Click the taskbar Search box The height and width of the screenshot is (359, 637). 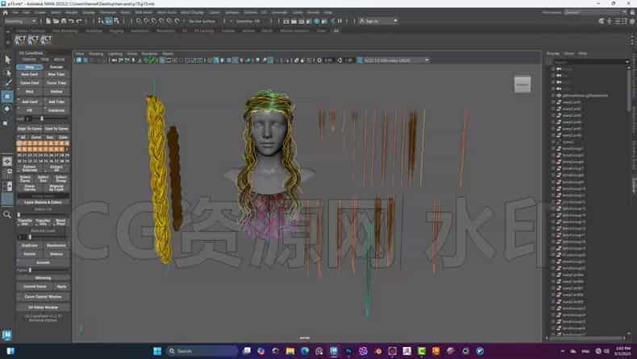tap(202, 351)
